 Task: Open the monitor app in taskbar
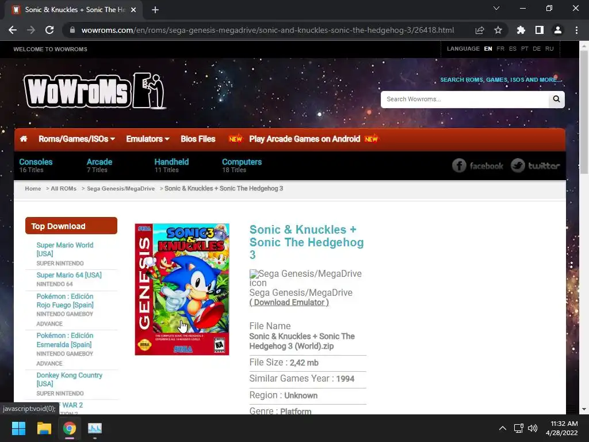click(95, 428)
